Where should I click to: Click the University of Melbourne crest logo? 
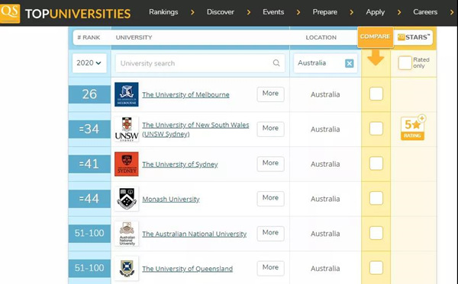pos(127,94)
